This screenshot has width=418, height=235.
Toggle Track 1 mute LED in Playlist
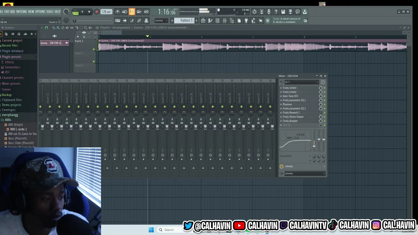click(x=94, y=49)
